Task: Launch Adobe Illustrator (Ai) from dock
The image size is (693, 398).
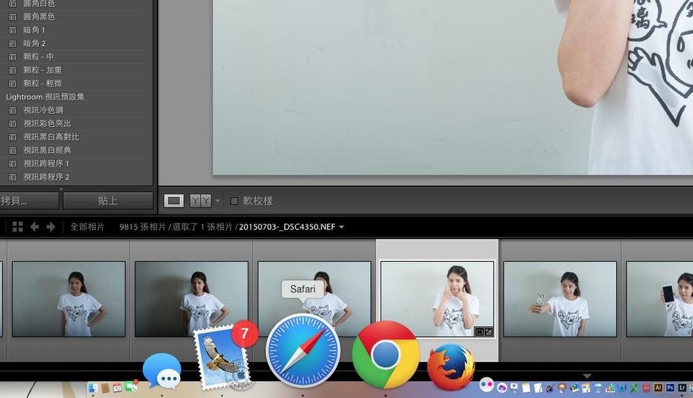Action: pos(658,387)
